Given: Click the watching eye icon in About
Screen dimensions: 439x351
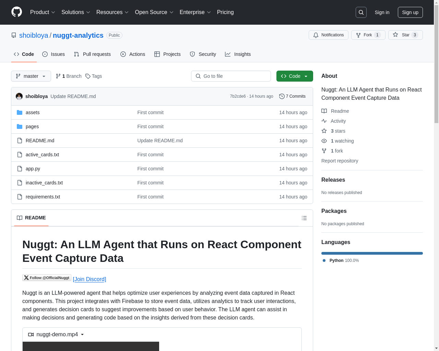Looking at the screenshot, I should 324,141.
